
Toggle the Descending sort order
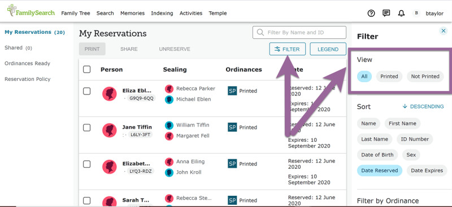(x=423, y=106)
